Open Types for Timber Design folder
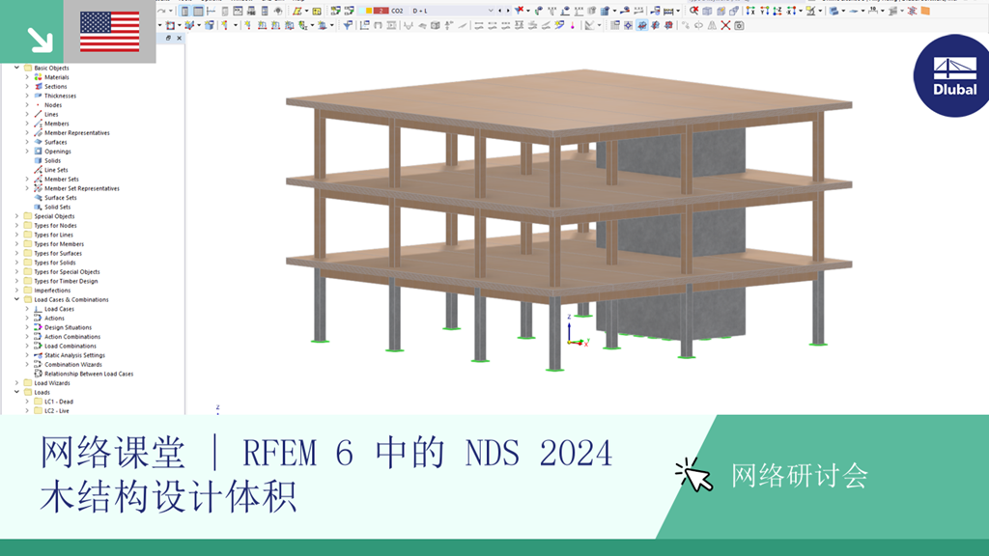The height and width of the screenshot is (556, 989). point(66,281)
